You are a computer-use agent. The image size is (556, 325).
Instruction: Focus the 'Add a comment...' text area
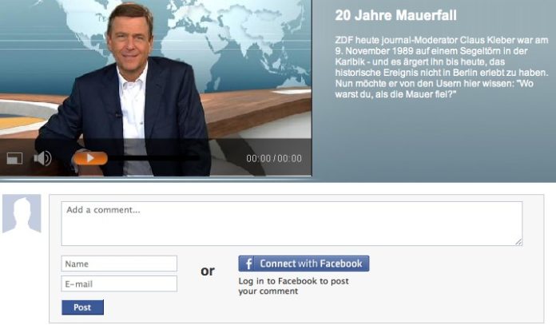[x=292, y=223]
